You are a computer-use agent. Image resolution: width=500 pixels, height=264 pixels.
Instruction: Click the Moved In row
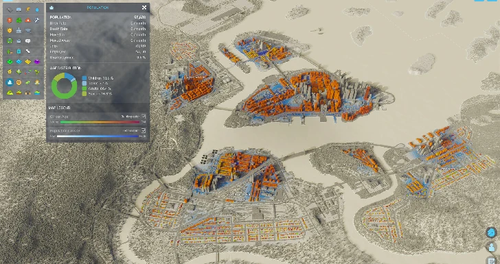click(x=98, y=34)
